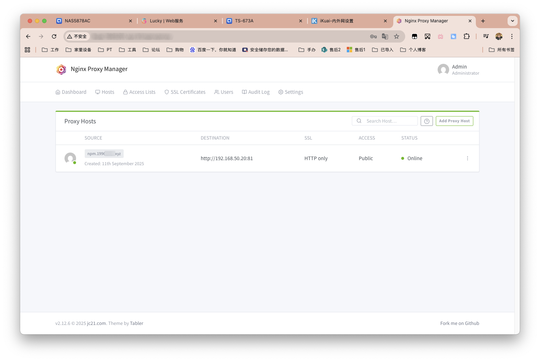540x361 pixels.
Task: Click the Add Proxy Host button
Action: point(454,121)
